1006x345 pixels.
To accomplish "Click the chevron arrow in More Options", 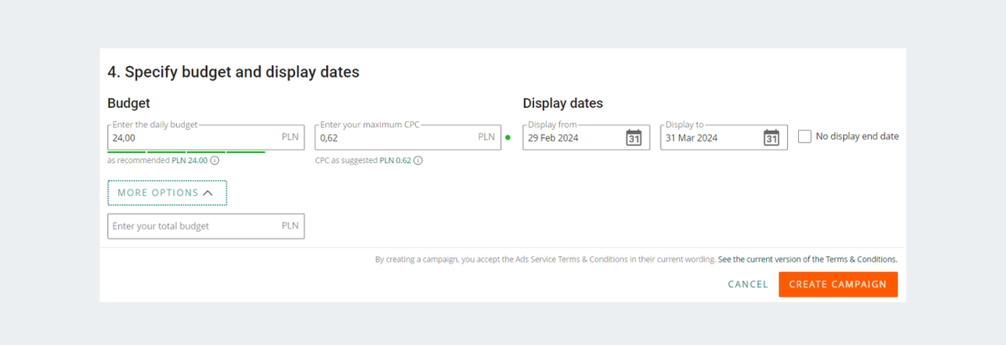I will pyautogui.click(x=209, y=193).
